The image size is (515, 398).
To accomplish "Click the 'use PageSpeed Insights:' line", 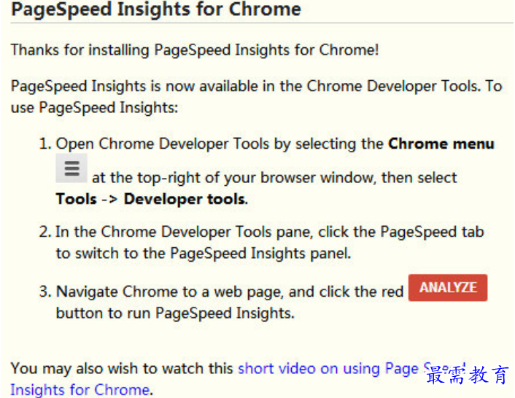I will click(x=94, y=108).
